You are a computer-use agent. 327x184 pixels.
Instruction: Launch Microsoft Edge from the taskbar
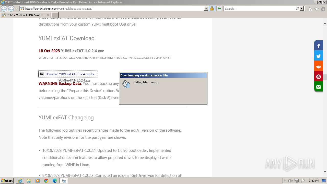coord(55,181)
